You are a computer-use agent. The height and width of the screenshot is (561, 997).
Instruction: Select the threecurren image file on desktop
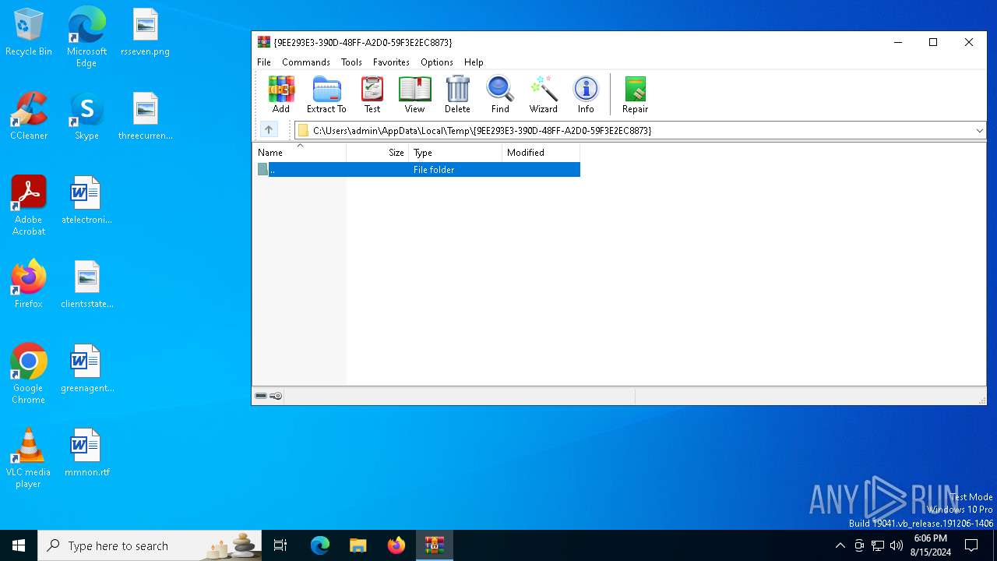pyautogui.click(x=145, y=116)
